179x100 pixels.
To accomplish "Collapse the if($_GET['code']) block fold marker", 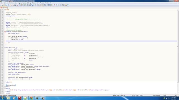I will click(5, 47).
